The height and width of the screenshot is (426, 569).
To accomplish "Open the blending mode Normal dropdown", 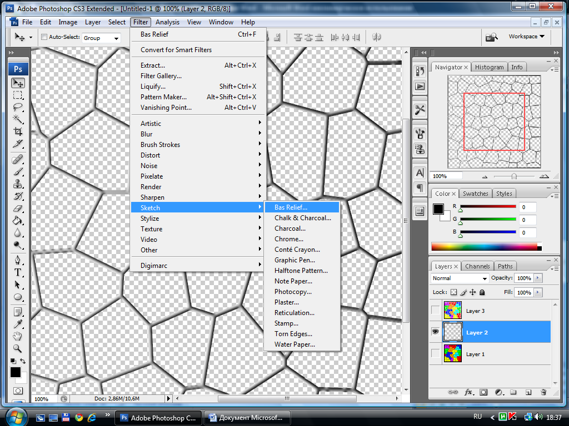I will tap(460, 278).
